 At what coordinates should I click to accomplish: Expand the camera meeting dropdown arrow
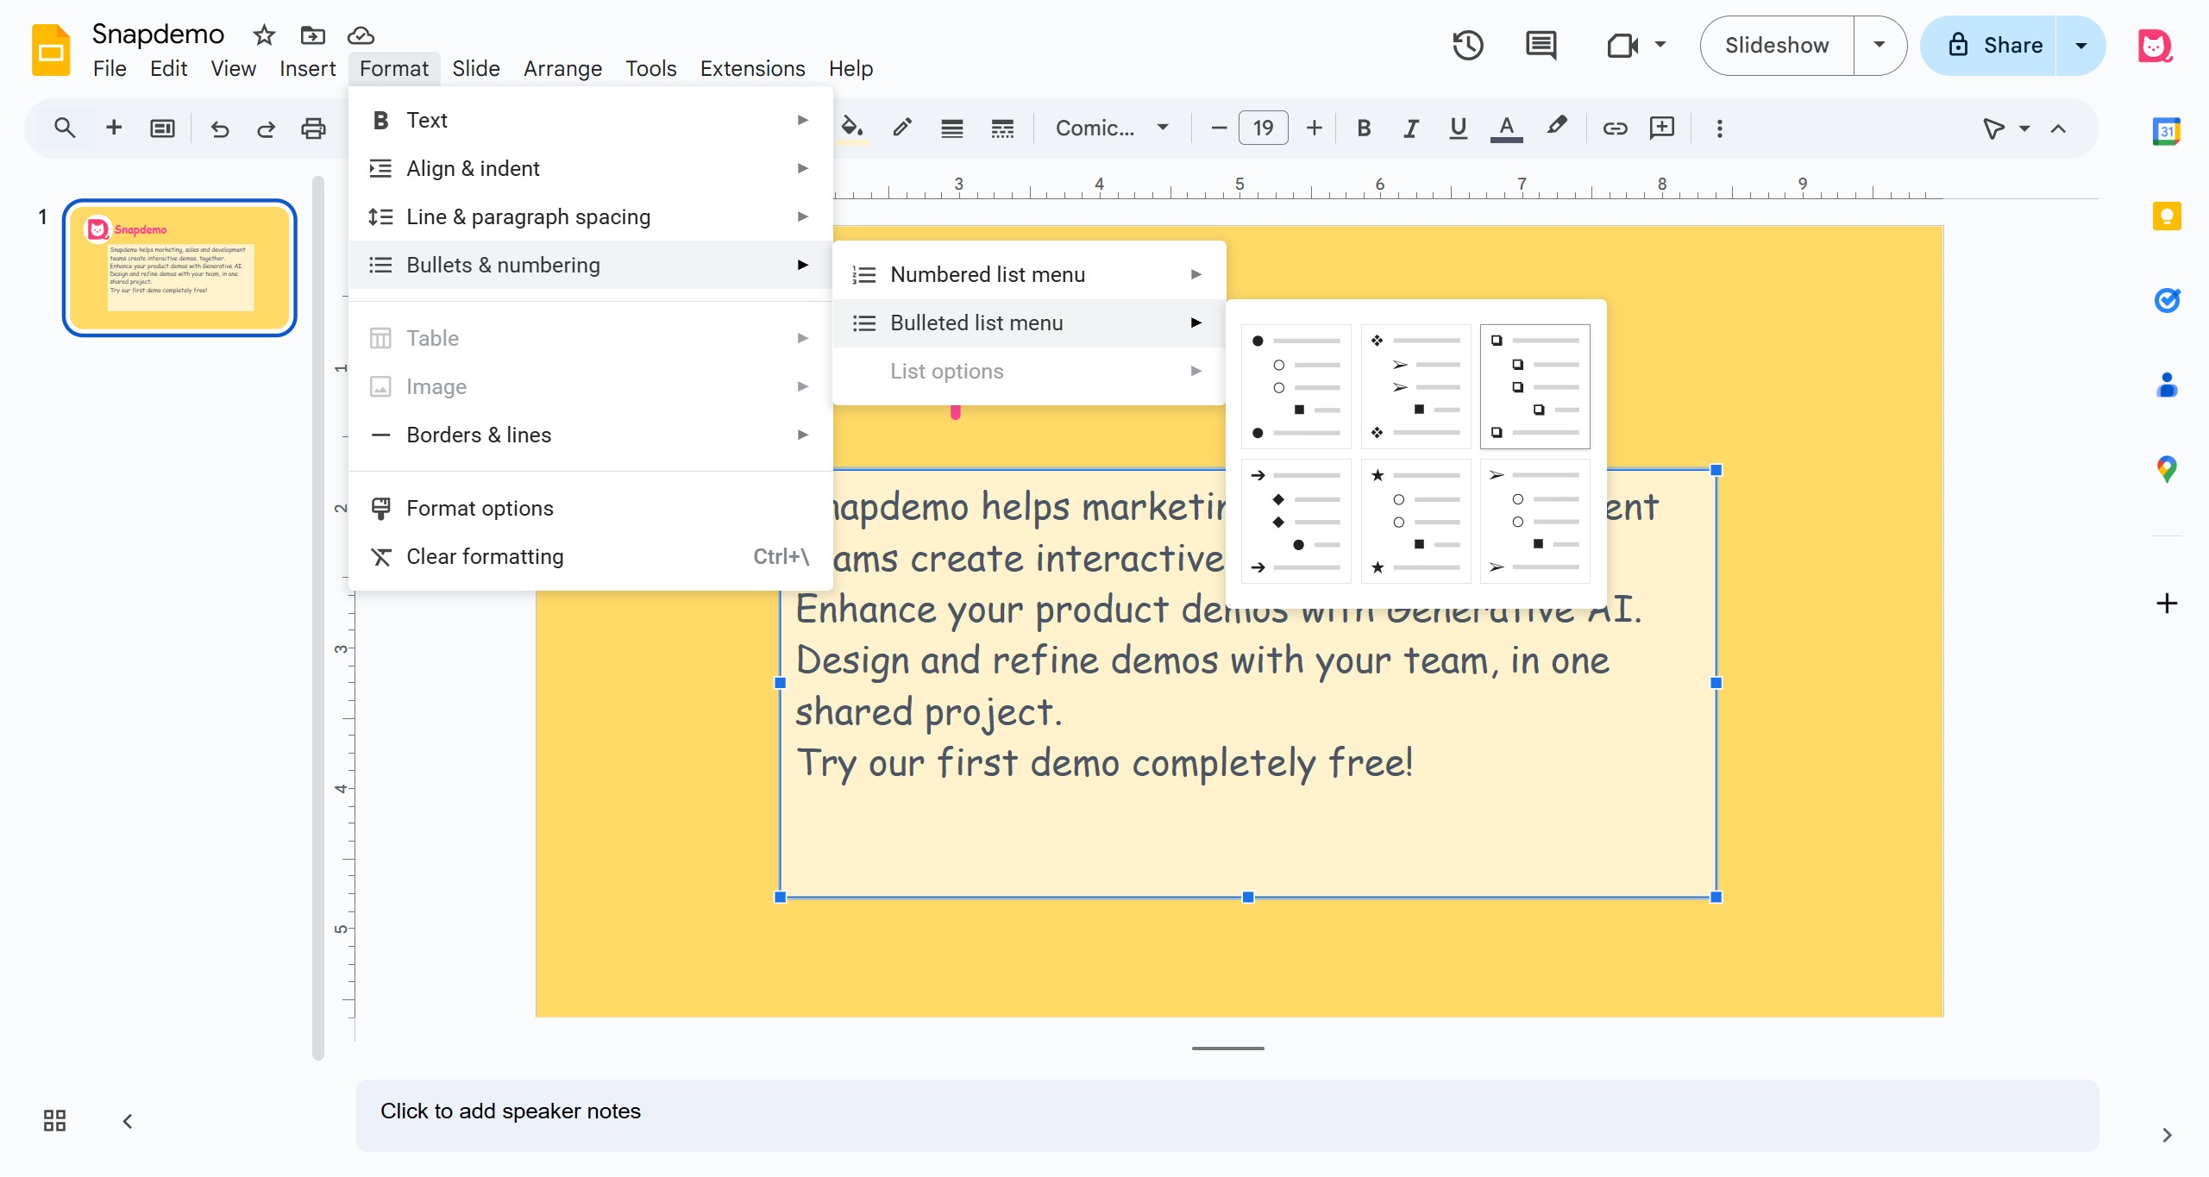pos(1660,44)
